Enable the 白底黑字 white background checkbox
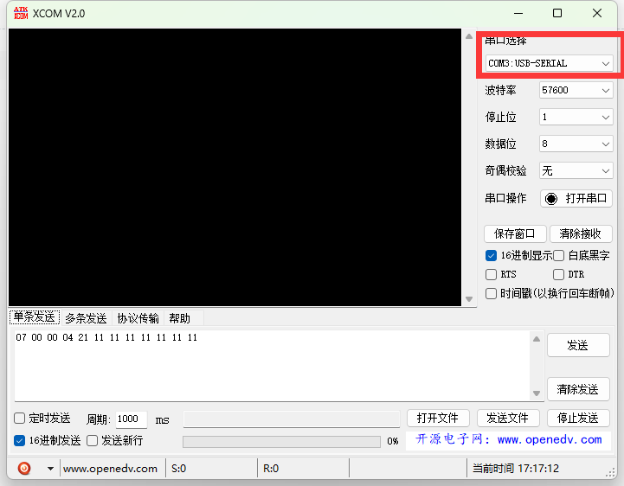 pos(559,255)
